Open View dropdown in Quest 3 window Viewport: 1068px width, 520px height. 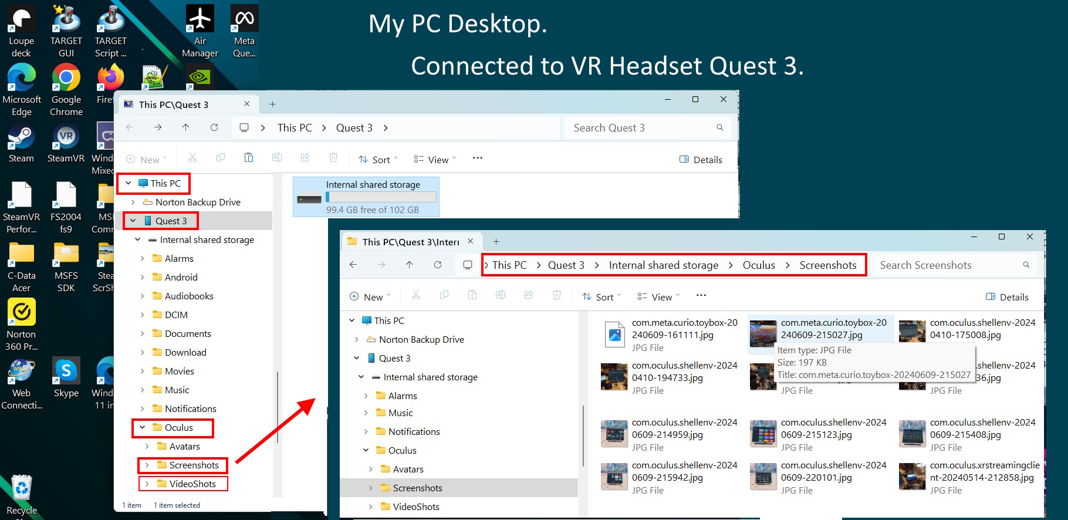coord(435,160)
